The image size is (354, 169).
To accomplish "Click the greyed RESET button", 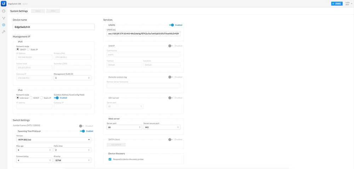I will point(38,11).
